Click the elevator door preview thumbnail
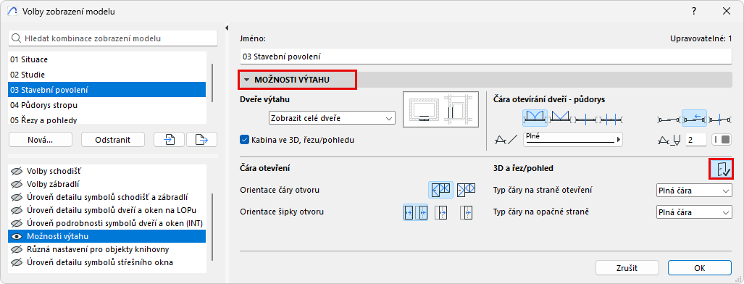 pos(440,109)
